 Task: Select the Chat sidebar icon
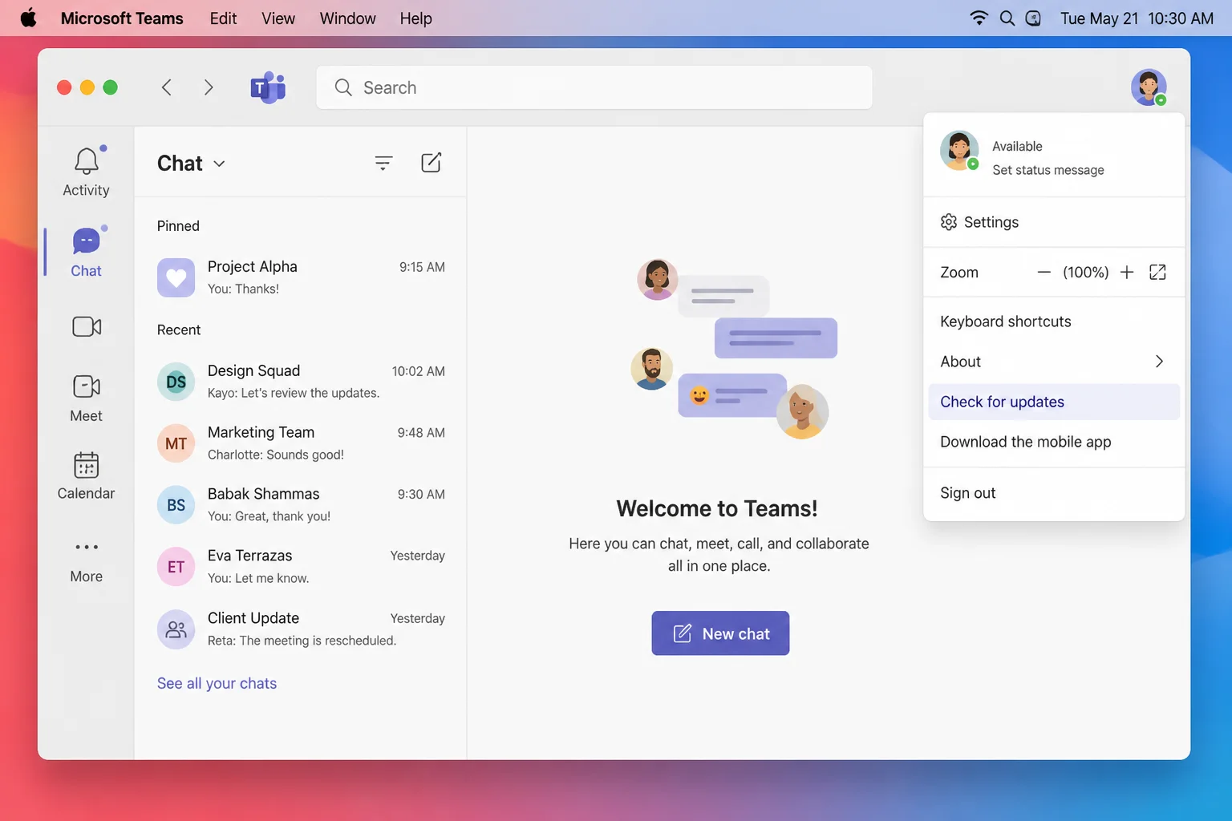(x=87, y=241)
